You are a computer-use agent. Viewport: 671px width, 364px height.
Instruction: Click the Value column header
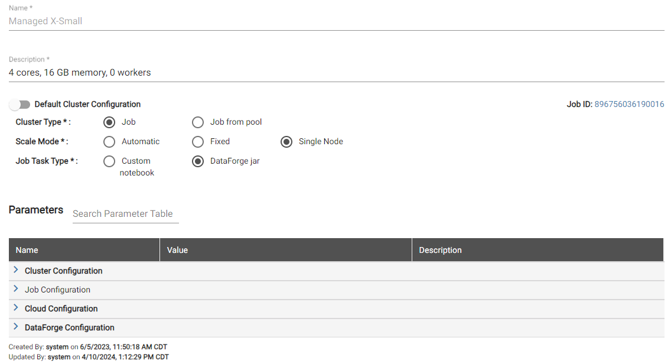tap(177, 250)
